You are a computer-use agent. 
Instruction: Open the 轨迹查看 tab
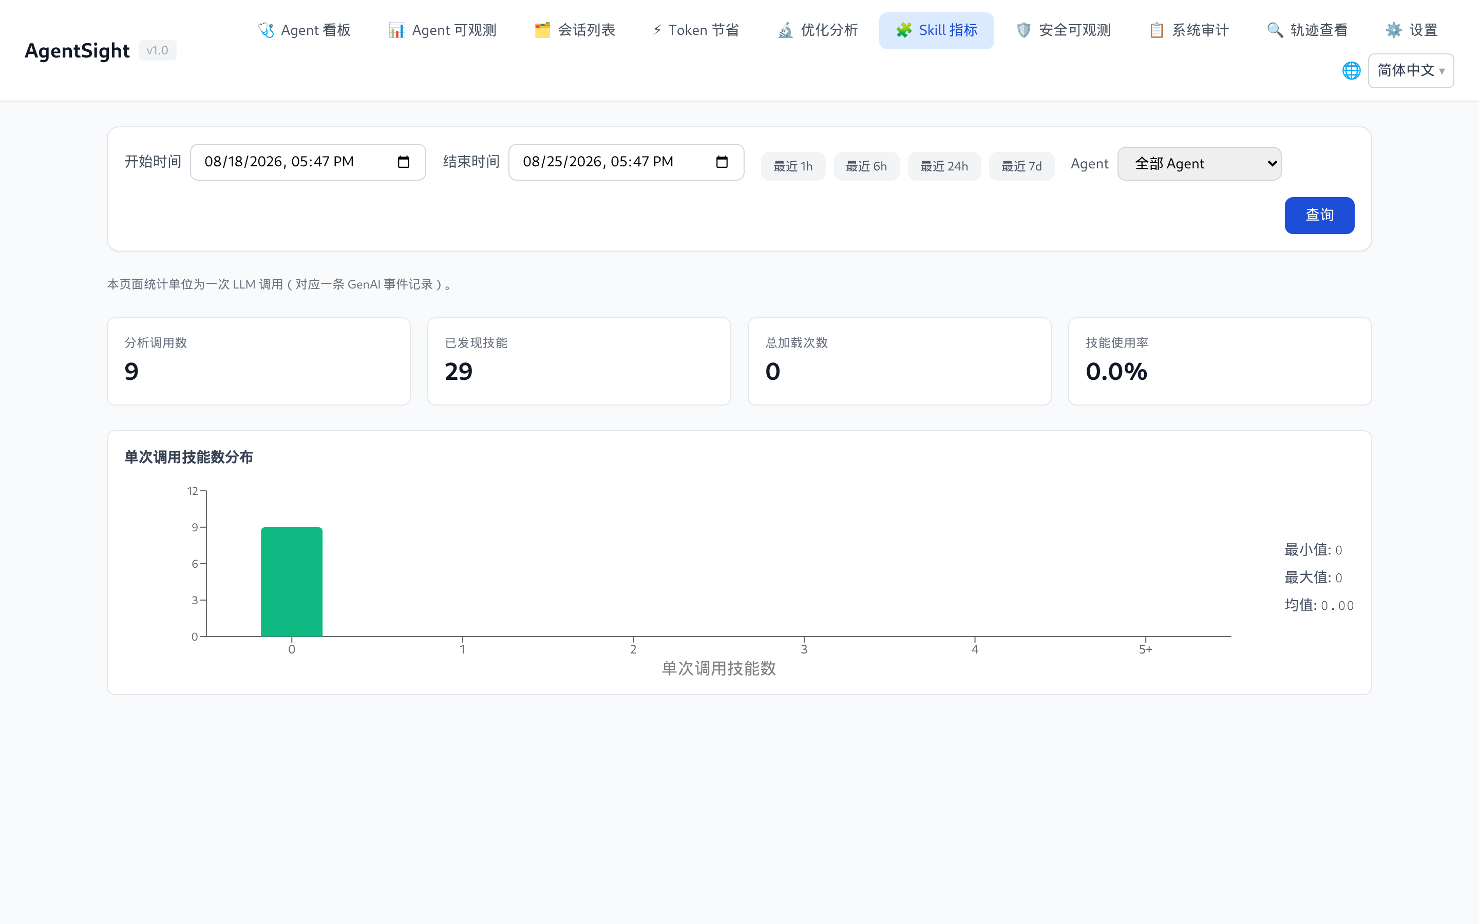(x=1307, y=31)
